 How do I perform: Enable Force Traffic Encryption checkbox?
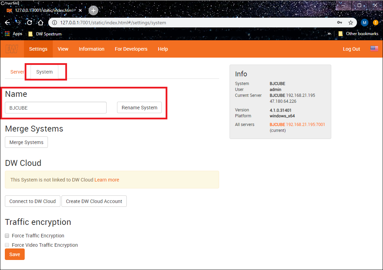(x=7, y=236)
